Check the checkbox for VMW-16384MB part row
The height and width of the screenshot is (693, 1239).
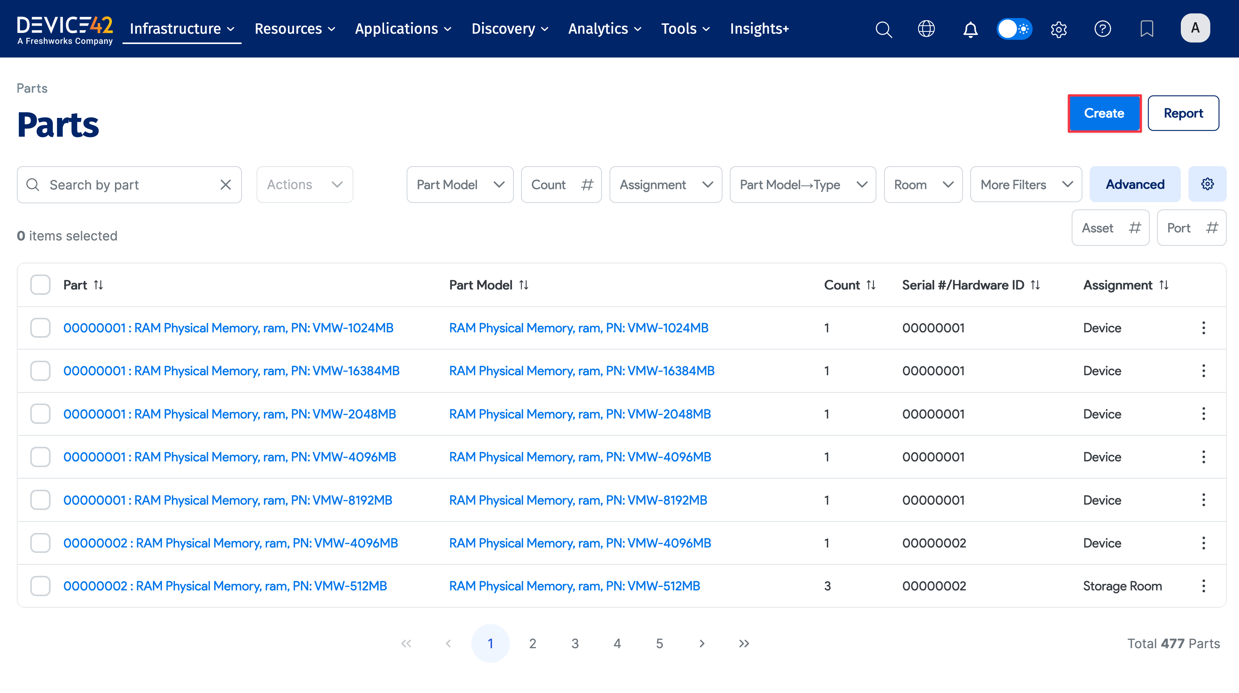pyautogui.click(x=40, y=370)
